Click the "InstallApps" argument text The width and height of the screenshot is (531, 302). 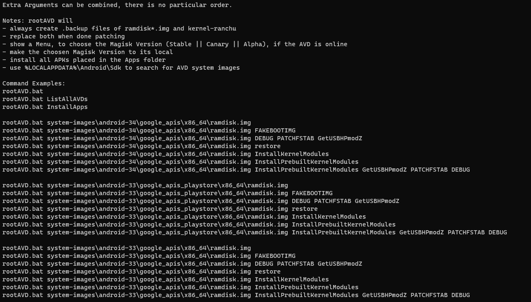point(67,107)
